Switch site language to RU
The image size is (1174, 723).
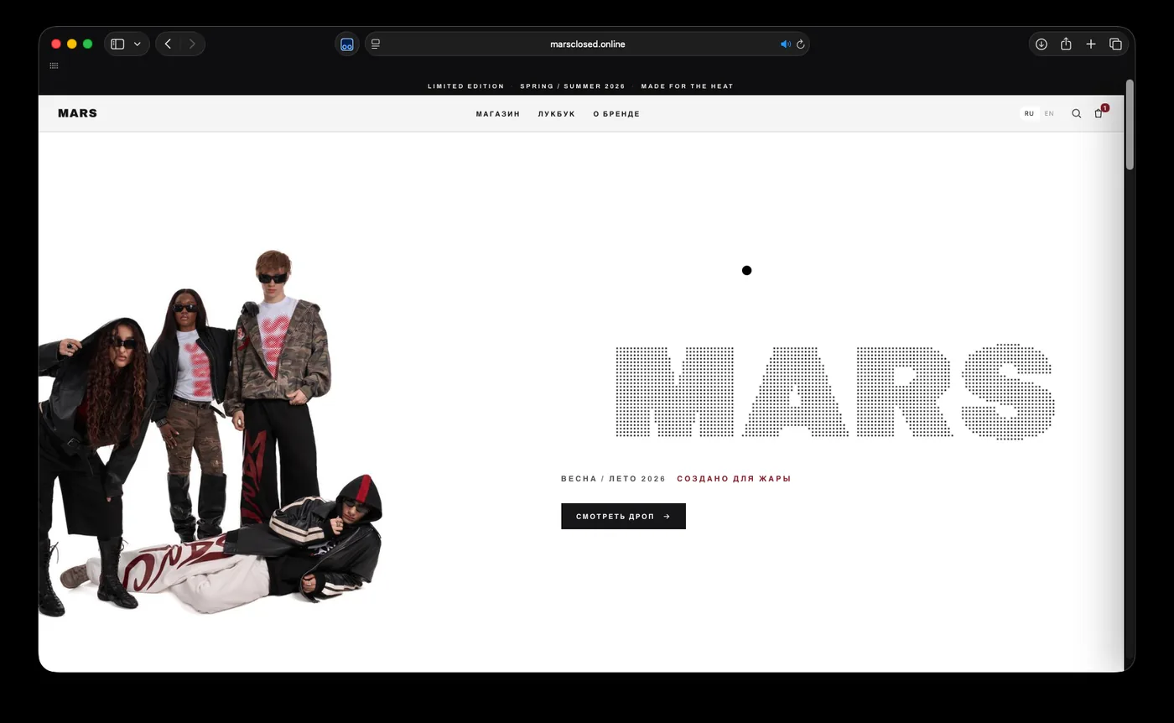[x=1029, y=113]
